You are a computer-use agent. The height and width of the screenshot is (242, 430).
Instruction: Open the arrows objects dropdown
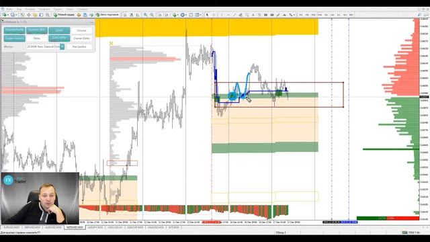click(291, 15)
